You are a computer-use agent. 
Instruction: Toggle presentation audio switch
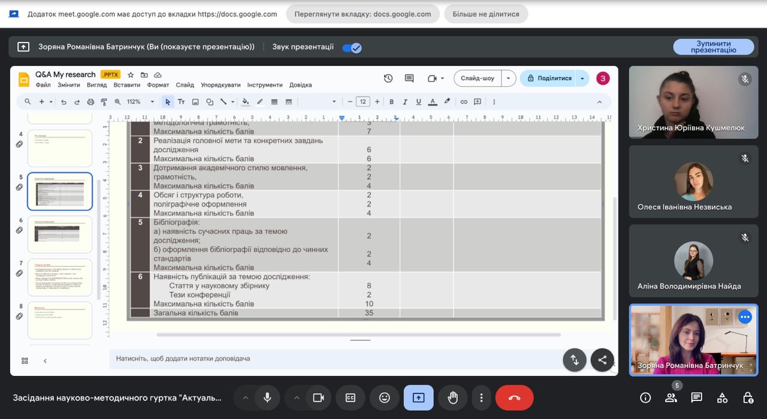352,47
